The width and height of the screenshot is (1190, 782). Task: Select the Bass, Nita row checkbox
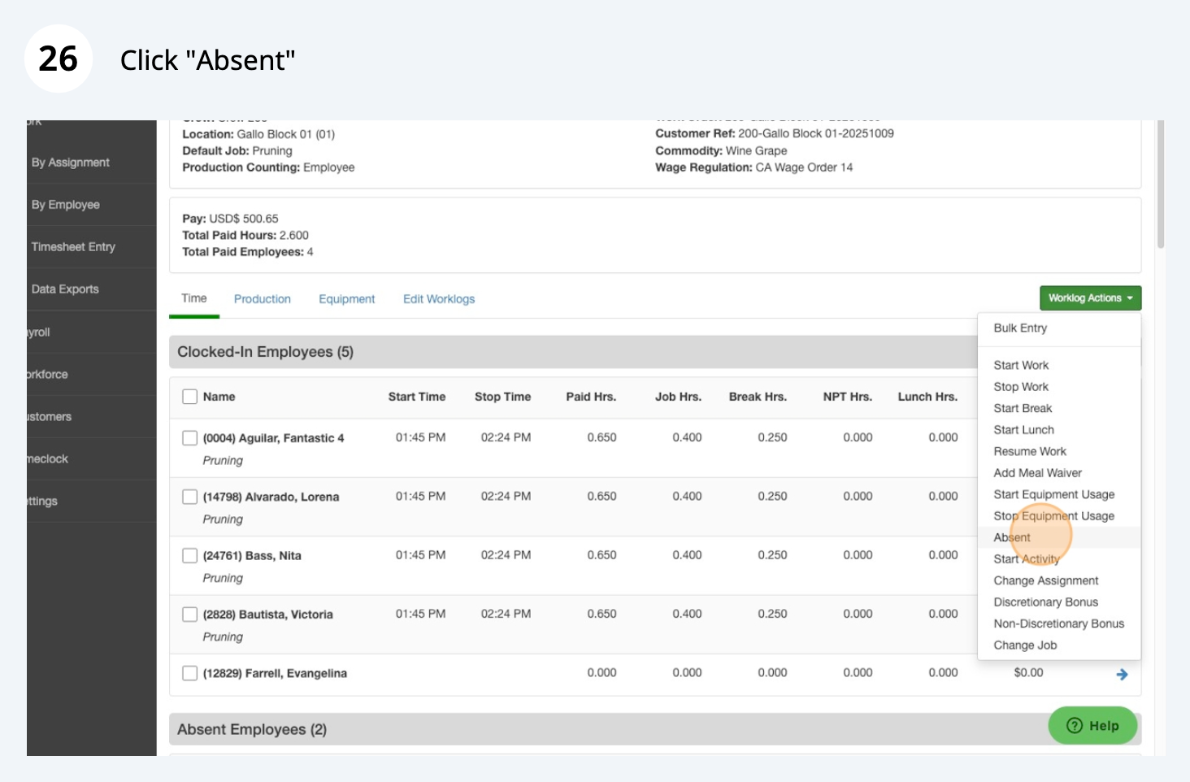coord(190,556)
